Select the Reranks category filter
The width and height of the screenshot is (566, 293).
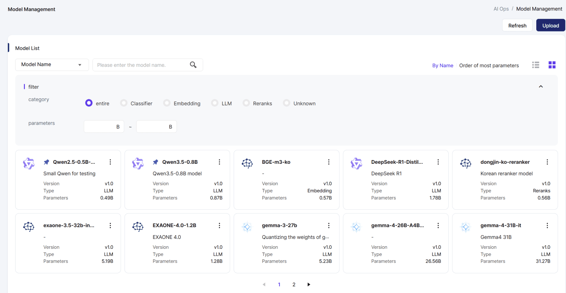point(246,103)
